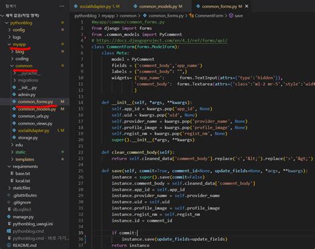Click the Windows icon beside pythonblog.cmd
315x249 pixels.
coord(9,231)
